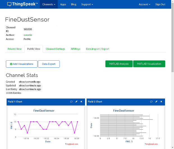Launch MATLAB Analysis
This screenshot has width=174, height=149.
click(119, 64)
